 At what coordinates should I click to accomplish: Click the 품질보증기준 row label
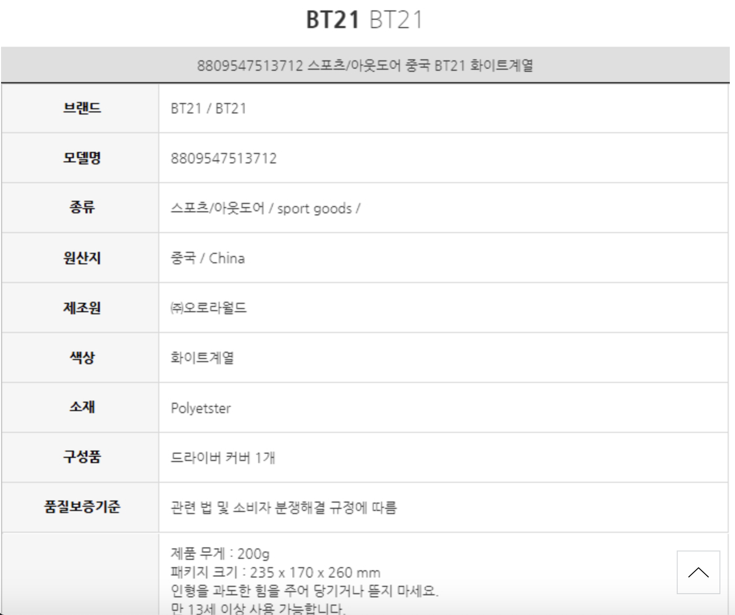point(82,507)
